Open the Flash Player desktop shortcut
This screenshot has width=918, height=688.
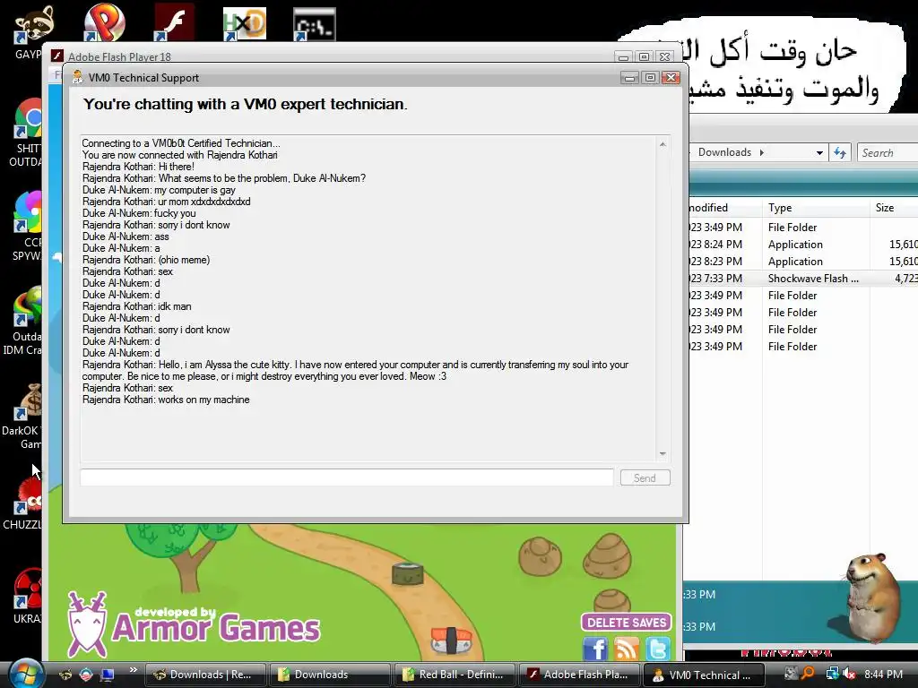coord(175,22)
